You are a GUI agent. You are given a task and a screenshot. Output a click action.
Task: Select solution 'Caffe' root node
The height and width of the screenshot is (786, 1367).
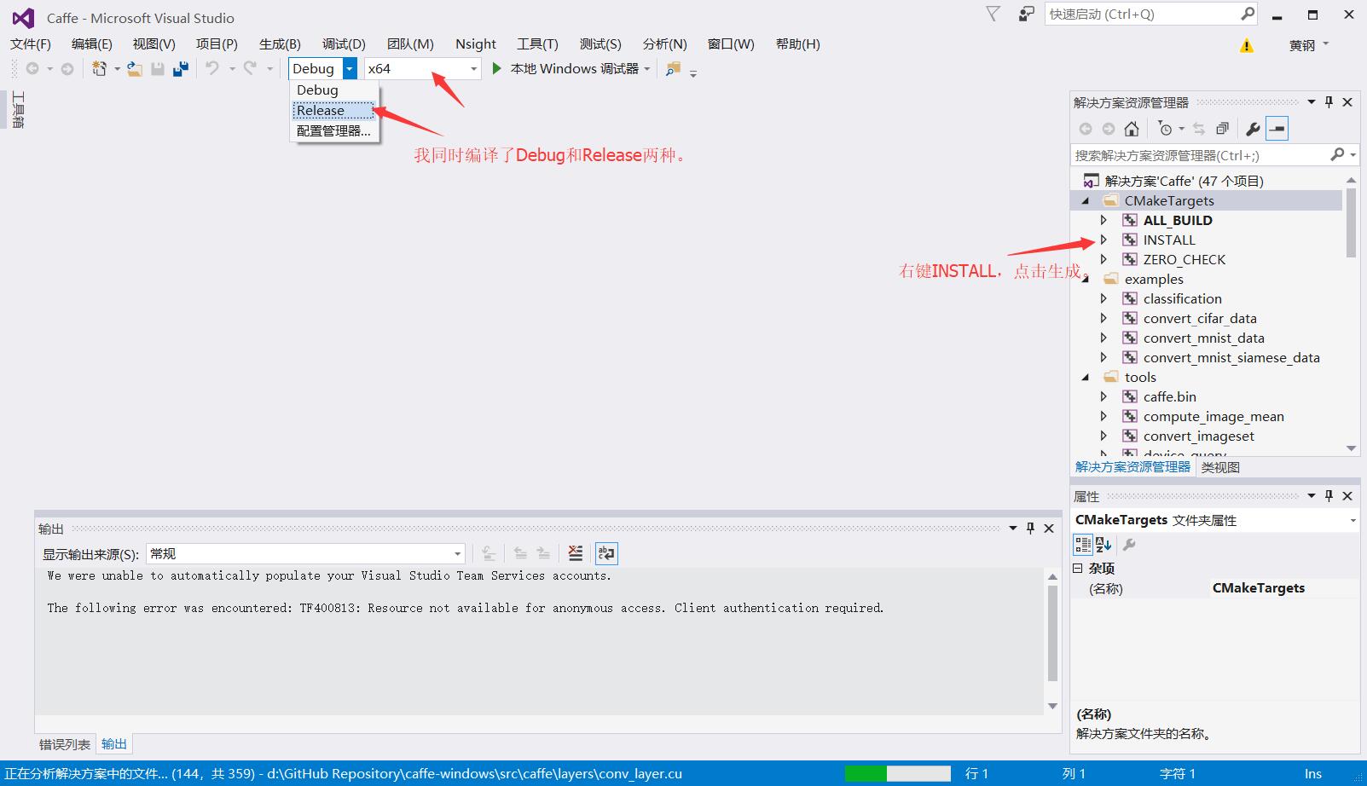[x=1184, y=181]
